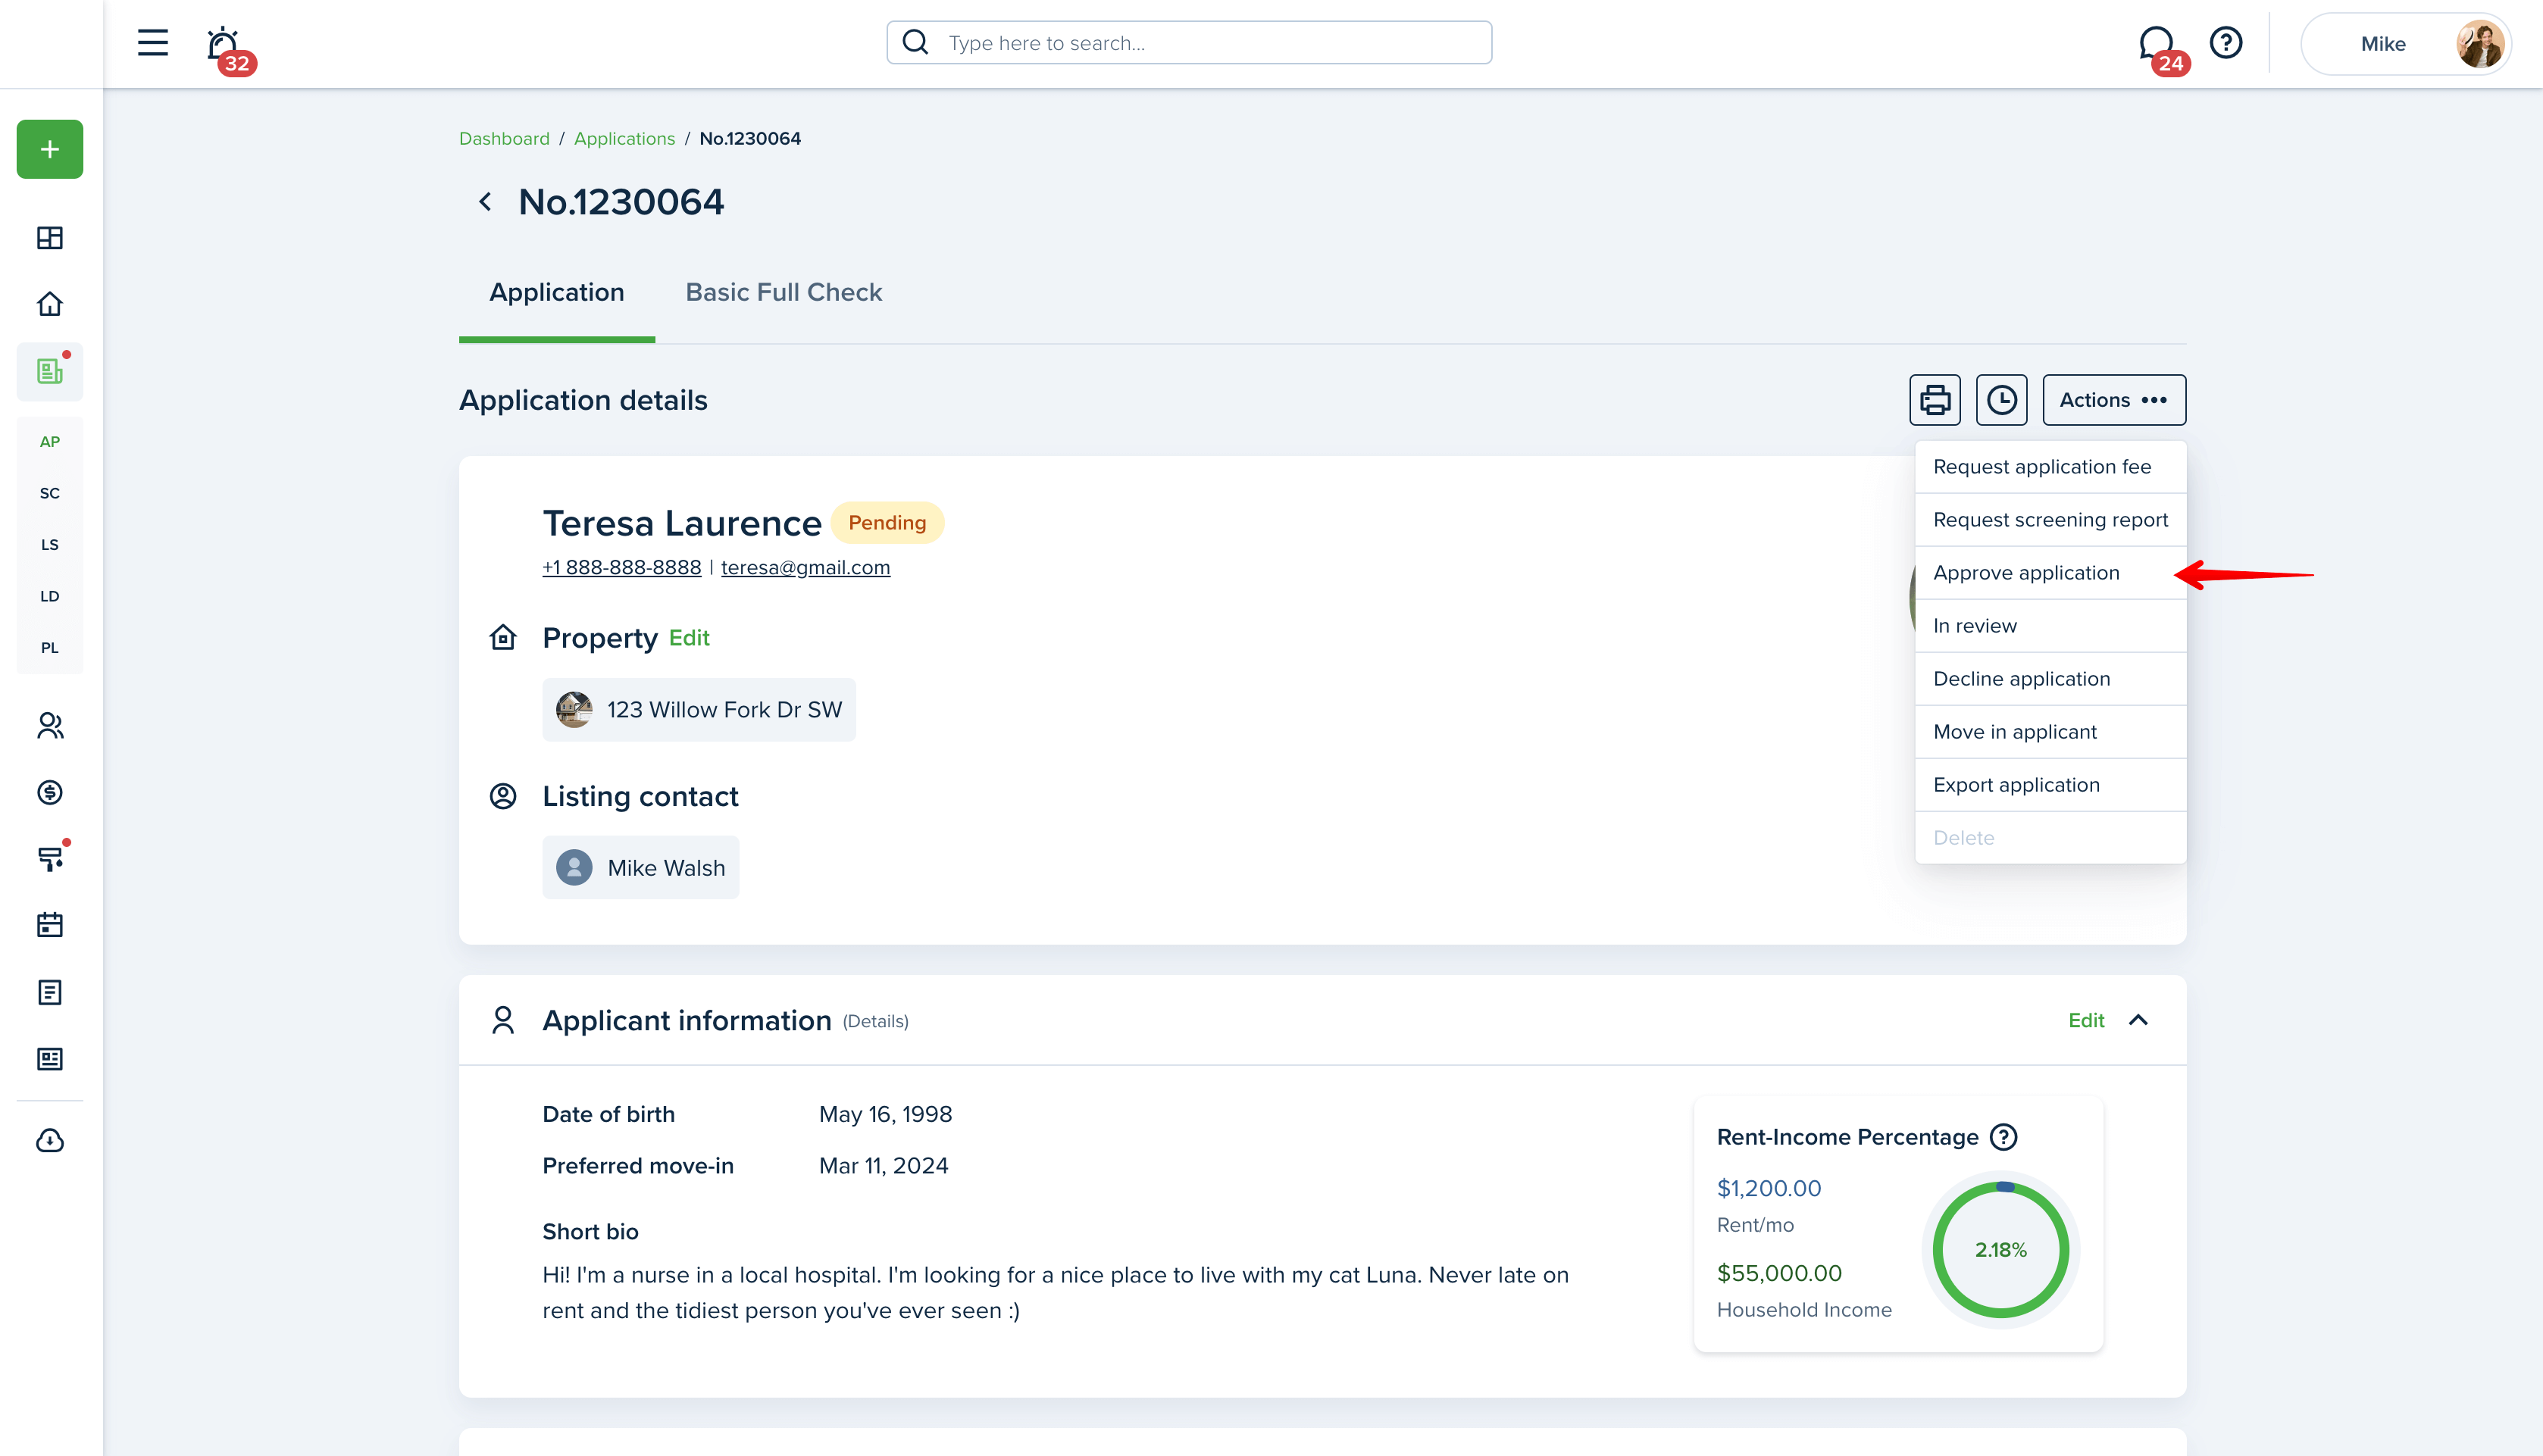Open the messages chat bubble
Screen dimensions: 2543x1456
(2156, 43)
